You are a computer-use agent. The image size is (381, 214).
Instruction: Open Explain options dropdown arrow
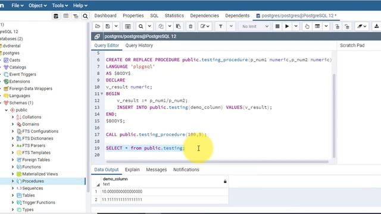click(x=326, y=26)
